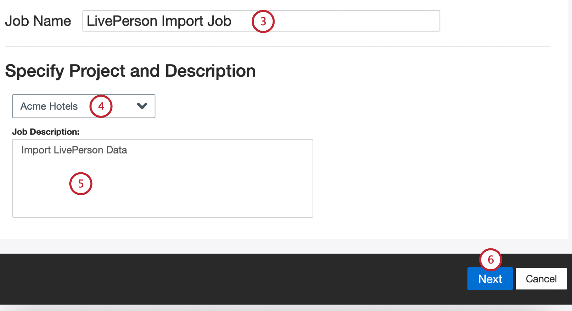Click the Job Name label
Screen dimensions: 572x311
click(x=38, y=21)
